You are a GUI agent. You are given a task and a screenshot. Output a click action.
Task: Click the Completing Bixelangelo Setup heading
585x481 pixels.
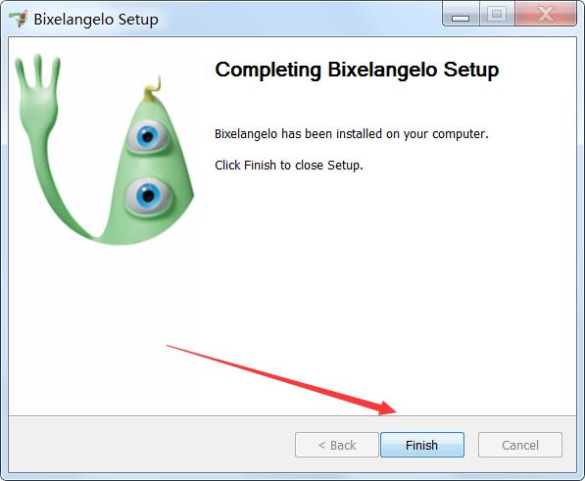(x=357, y=70)
